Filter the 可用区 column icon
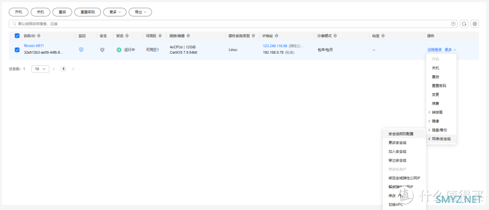 [160, 36]
